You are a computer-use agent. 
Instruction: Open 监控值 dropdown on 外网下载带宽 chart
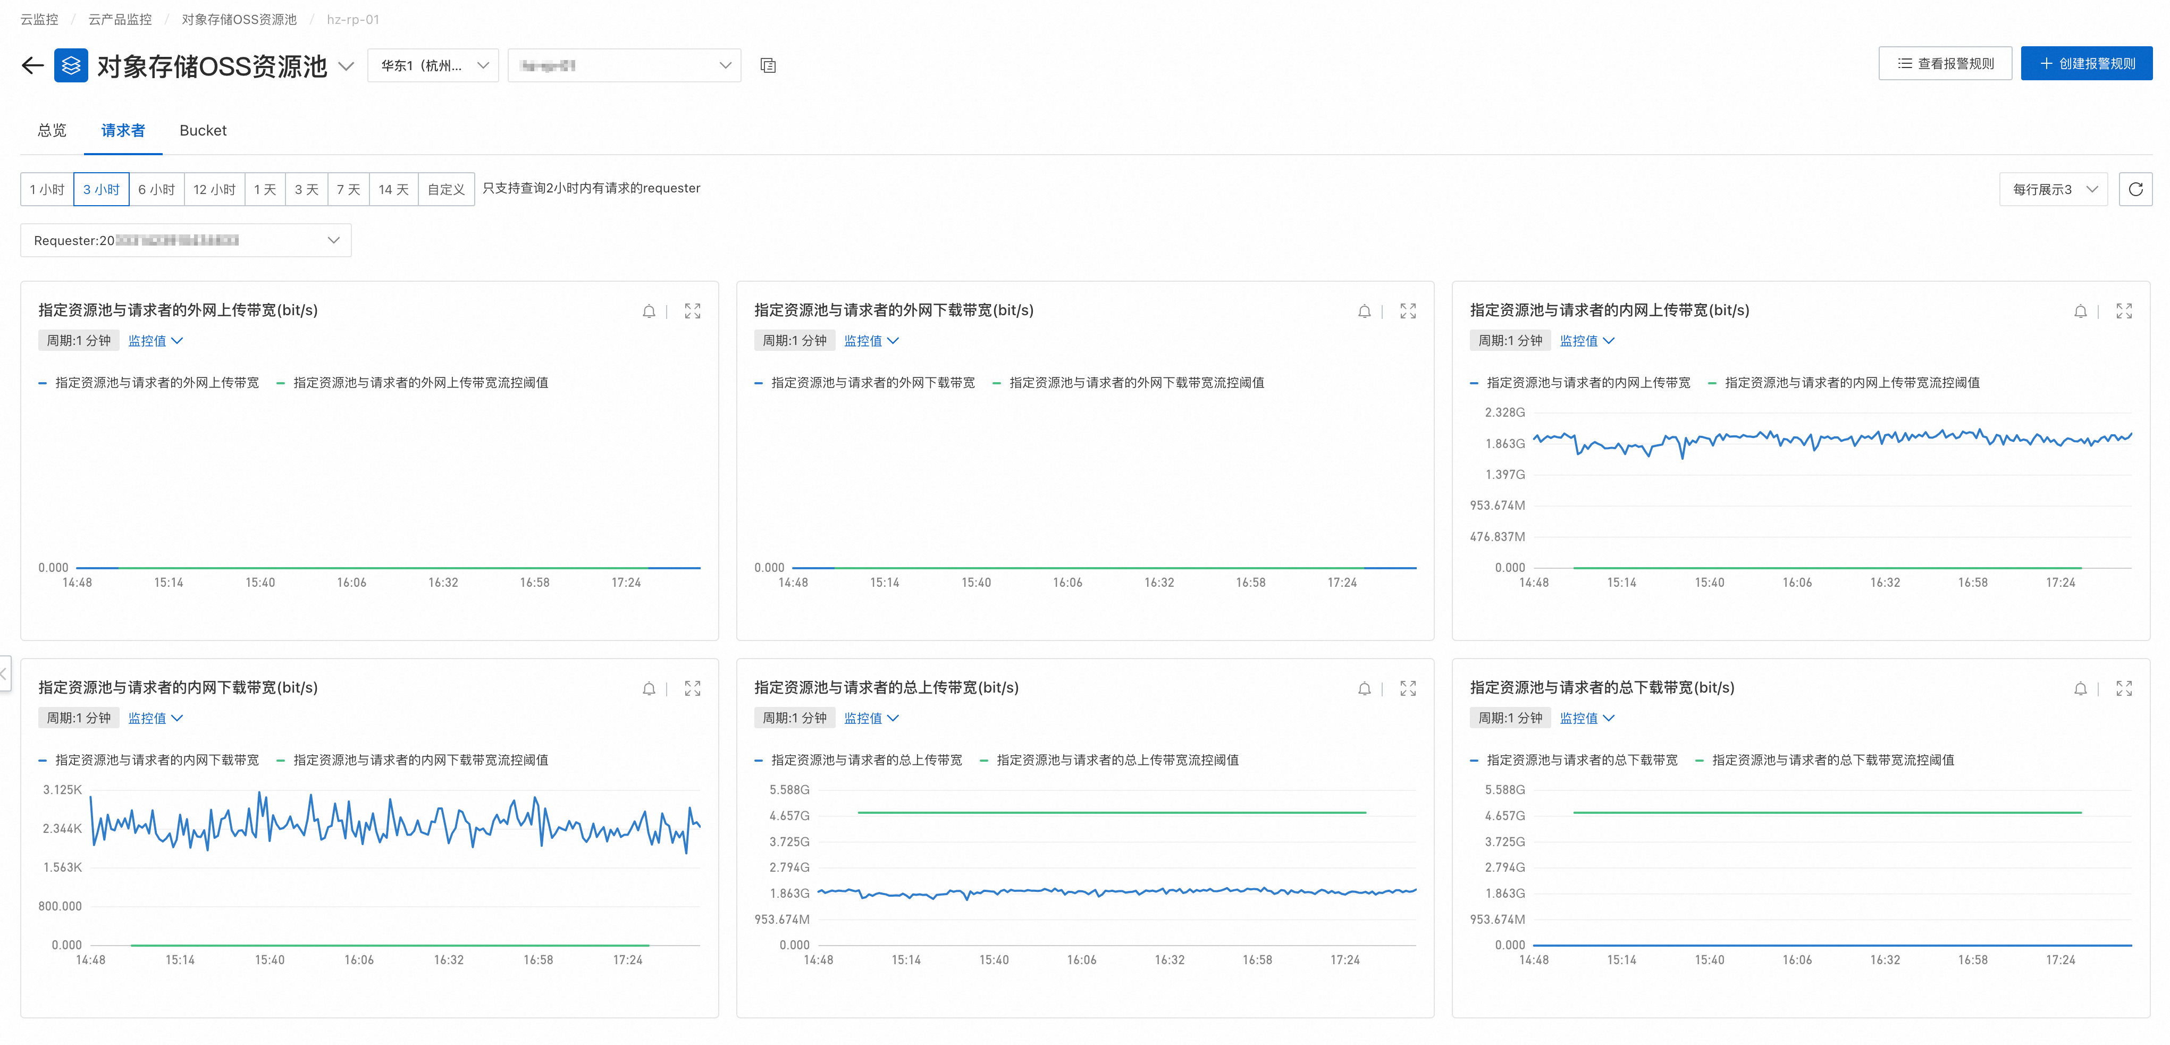[x=871, y=341]
